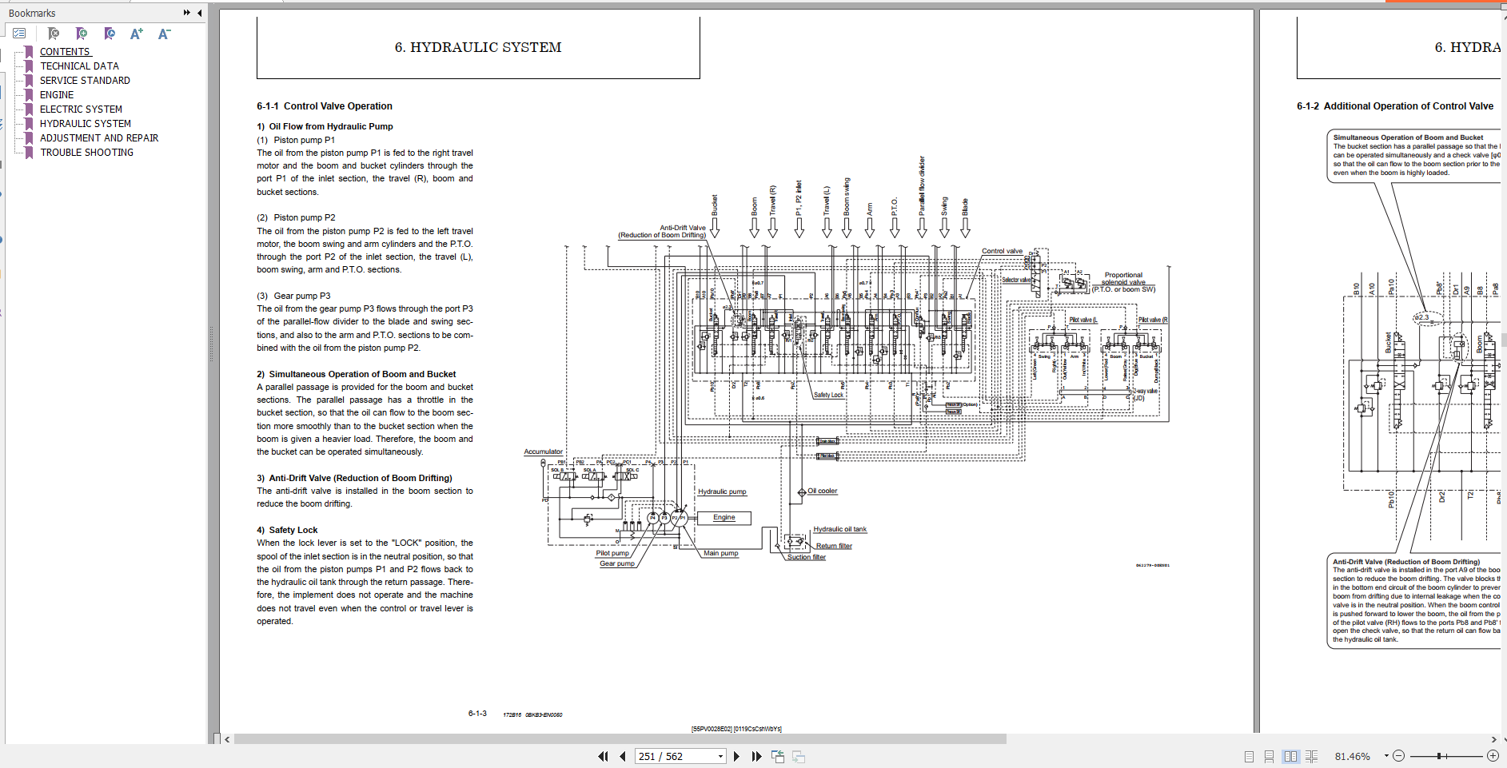Click the '6-1-1 Control Valve Operation' heading
1507x768 pixels.
tap(325, 106)
